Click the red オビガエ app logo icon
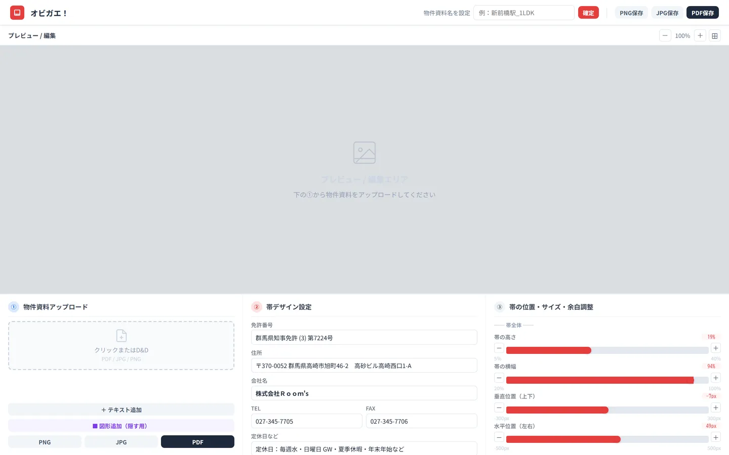 [x=17, y=13]
